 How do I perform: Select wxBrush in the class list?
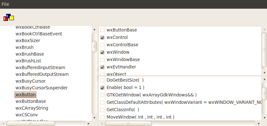pos(25,47)
